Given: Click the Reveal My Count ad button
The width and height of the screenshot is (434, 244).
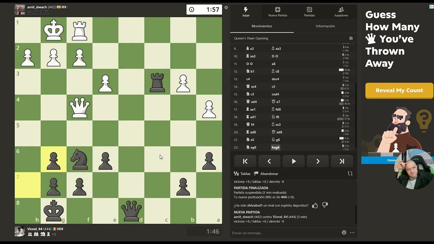Looking at the screenshot, I should point(399,90).
